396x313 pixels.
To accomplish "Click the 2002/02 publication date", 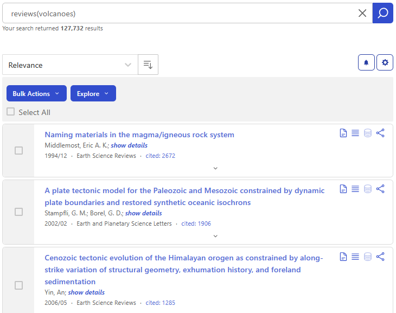I will click(56, 223).
